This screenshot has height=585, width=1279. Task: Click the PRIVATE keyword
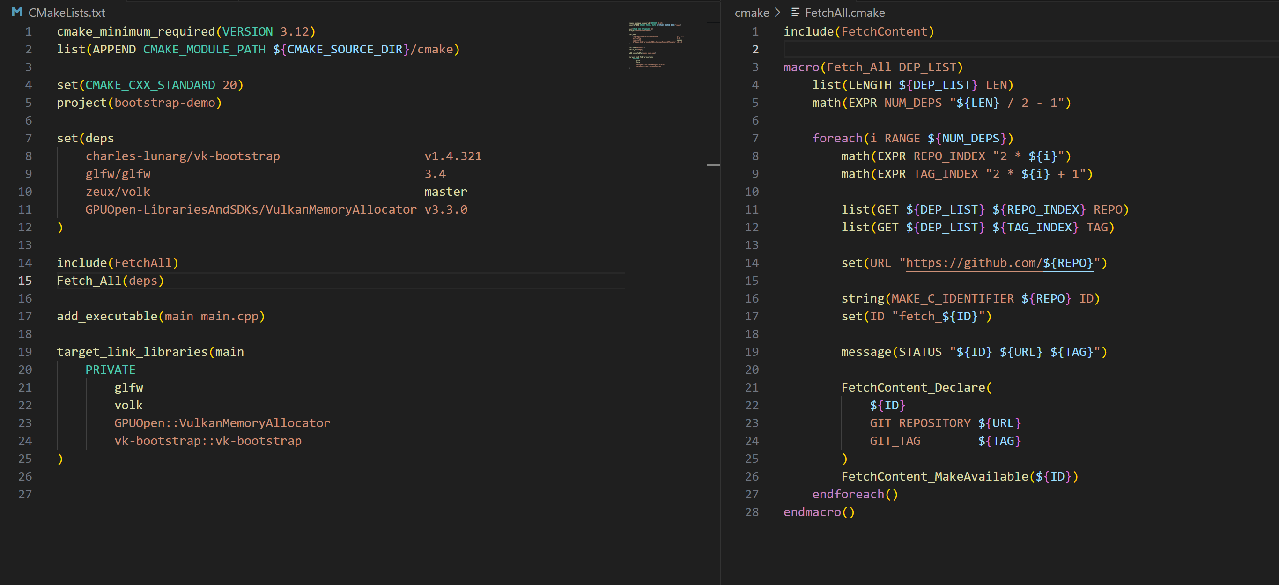(x=110, y=370)
